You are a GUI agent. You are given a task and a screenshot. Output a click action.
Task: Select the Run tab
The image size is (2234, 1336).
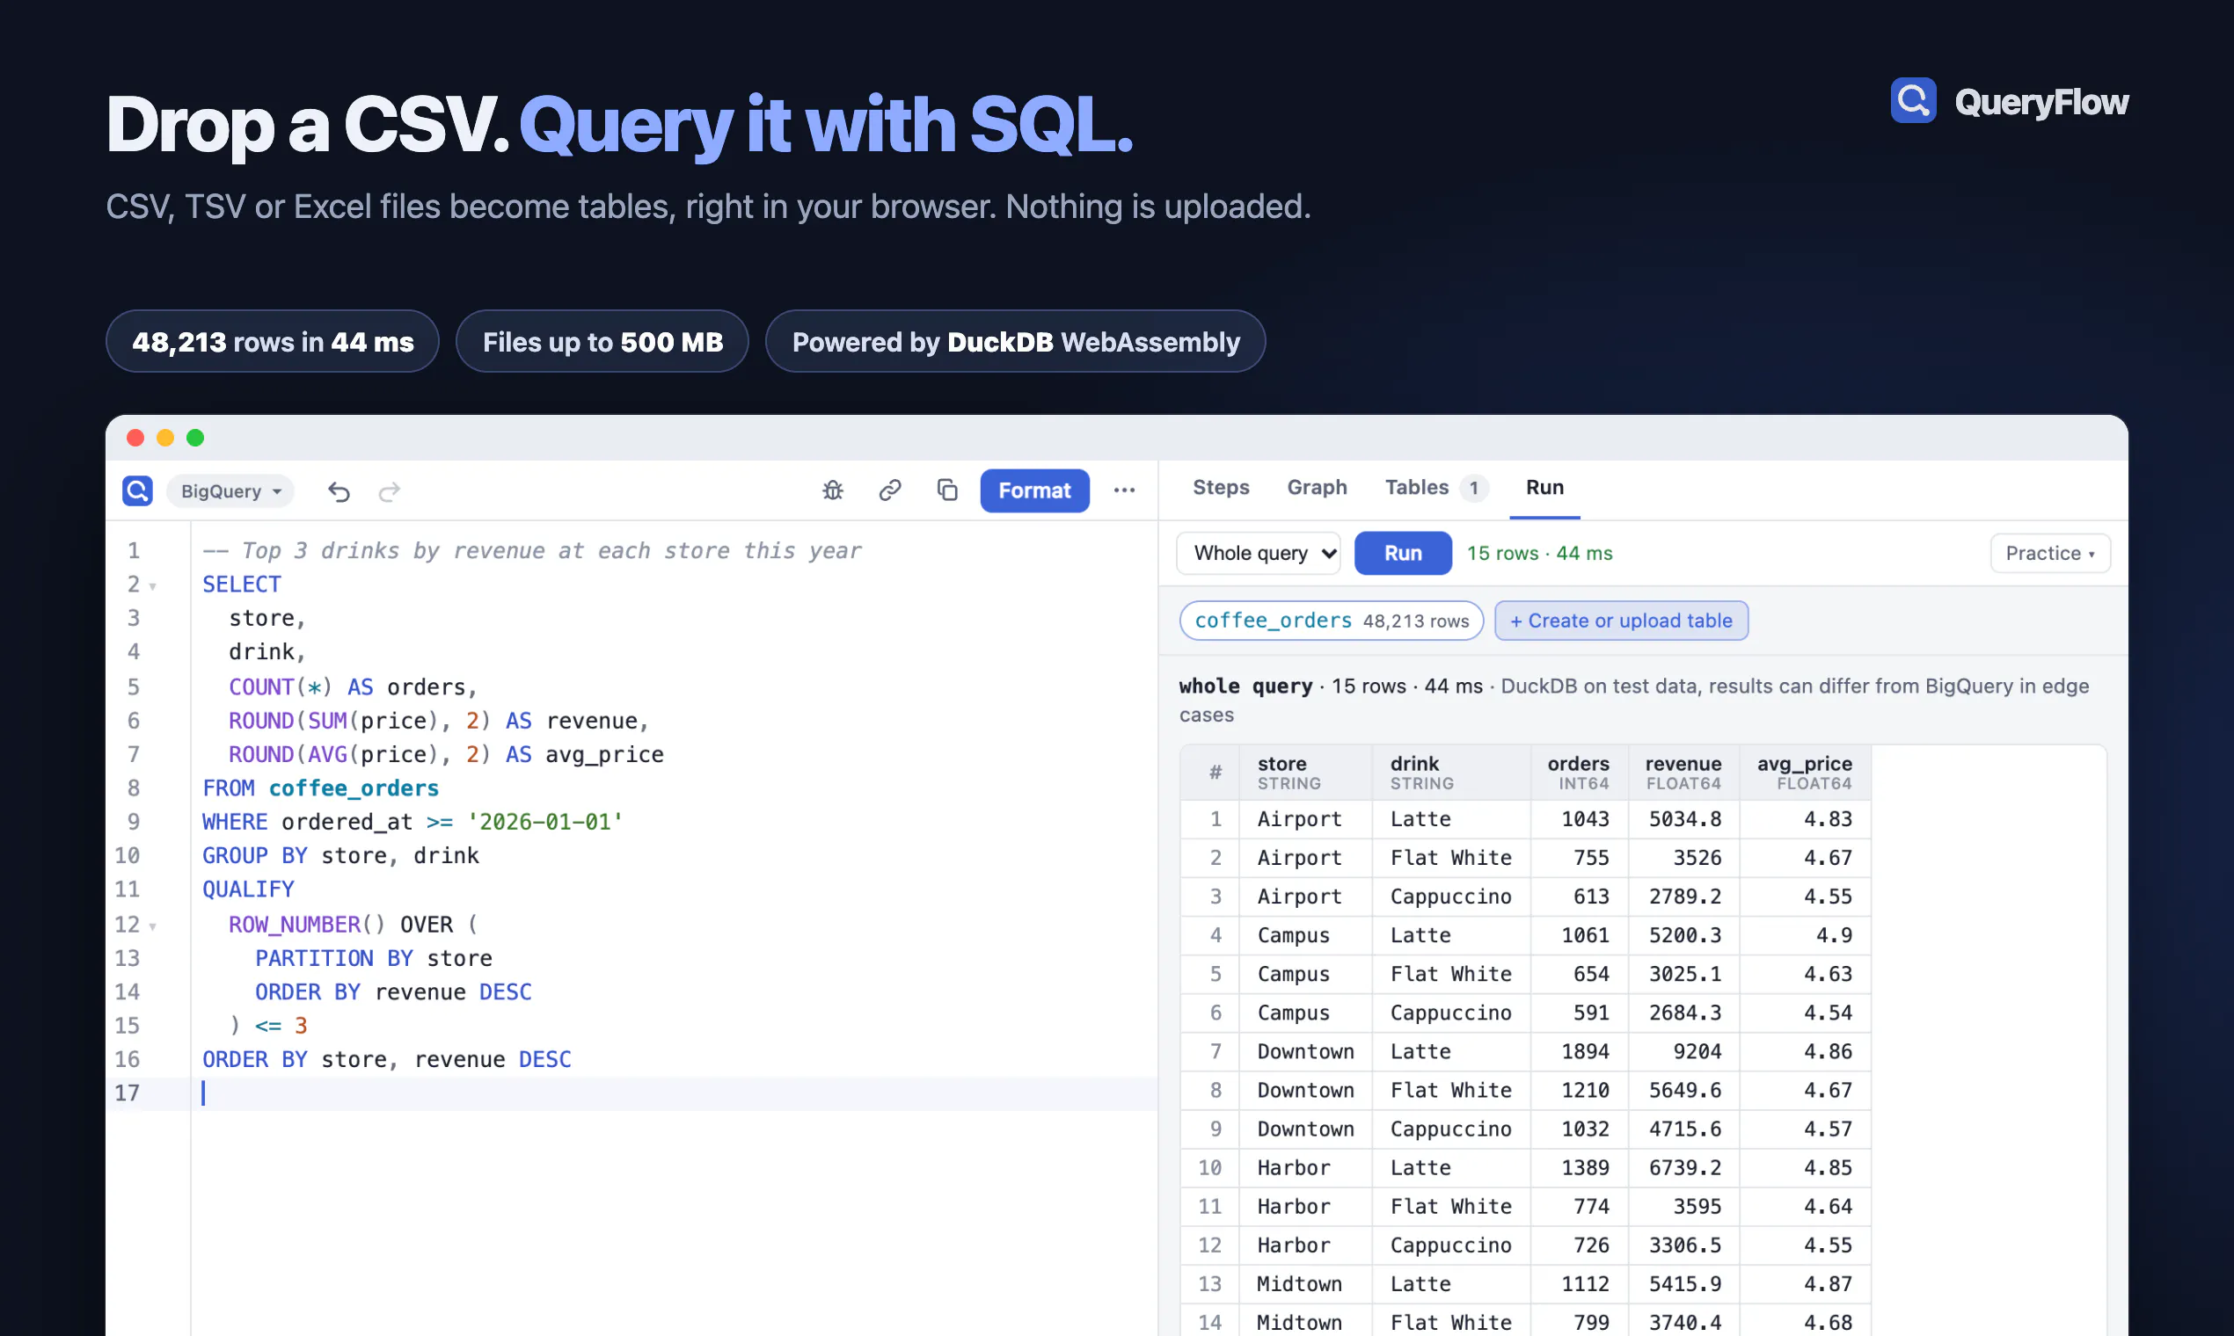1544,488
